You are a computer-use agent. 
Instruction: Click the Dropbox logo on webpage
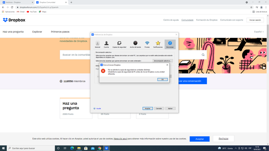(x=14, y=20)
